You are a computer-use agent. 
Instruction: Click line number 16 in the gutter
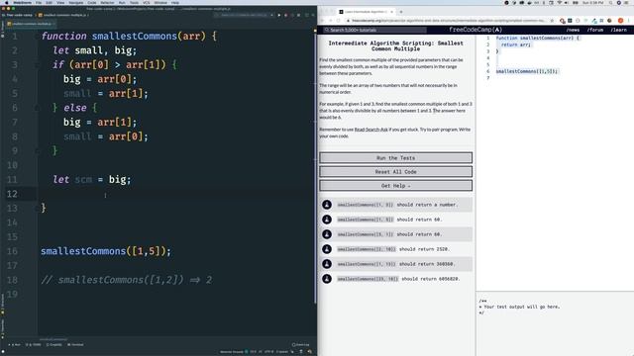12,251
